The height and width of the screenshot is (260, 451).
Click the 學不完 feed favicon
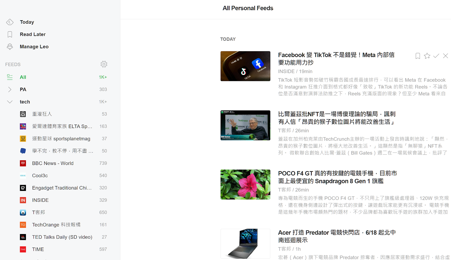click(23, 151)
